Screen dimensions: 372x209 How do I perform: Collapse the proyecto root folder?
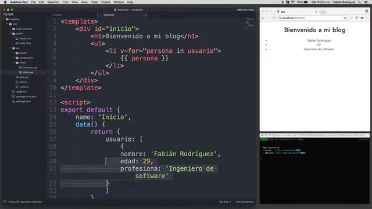[x=4, y=19]
